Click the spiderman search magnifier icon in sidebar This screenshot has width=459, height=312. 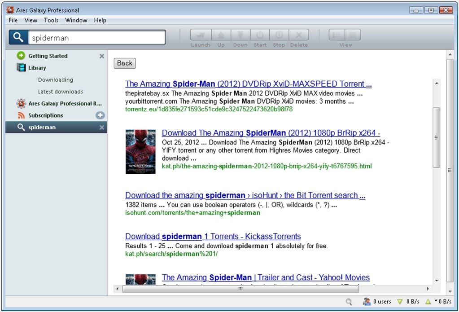[21, 127]
